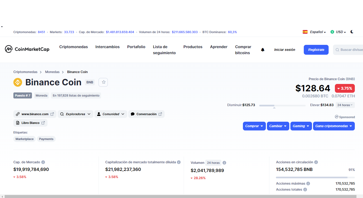Click info icon next to Volumen 24 horas
The image size is (363, 198).
(224, 163)
